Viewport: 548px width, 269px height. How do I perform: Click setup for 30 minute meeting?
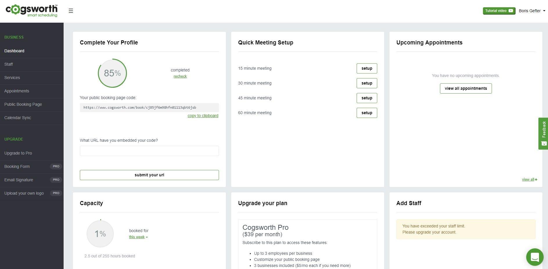point(367,83)
